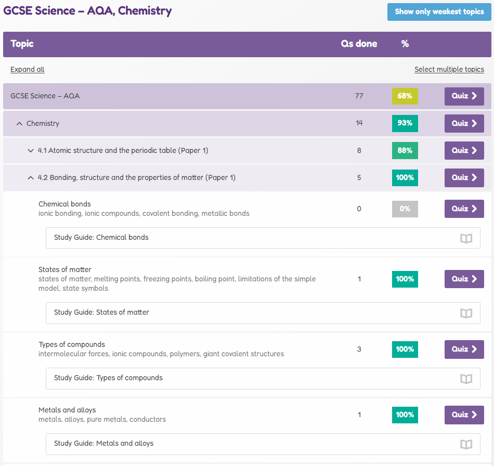Click the Qs done column header

click(x=359, y=44)
